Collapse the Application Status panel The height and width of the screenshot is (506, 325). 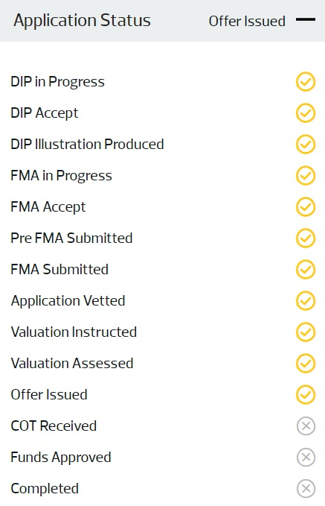point(306,19)
